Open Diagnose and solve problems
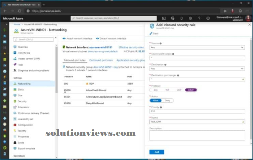253x160 pixels. [34, 71]
